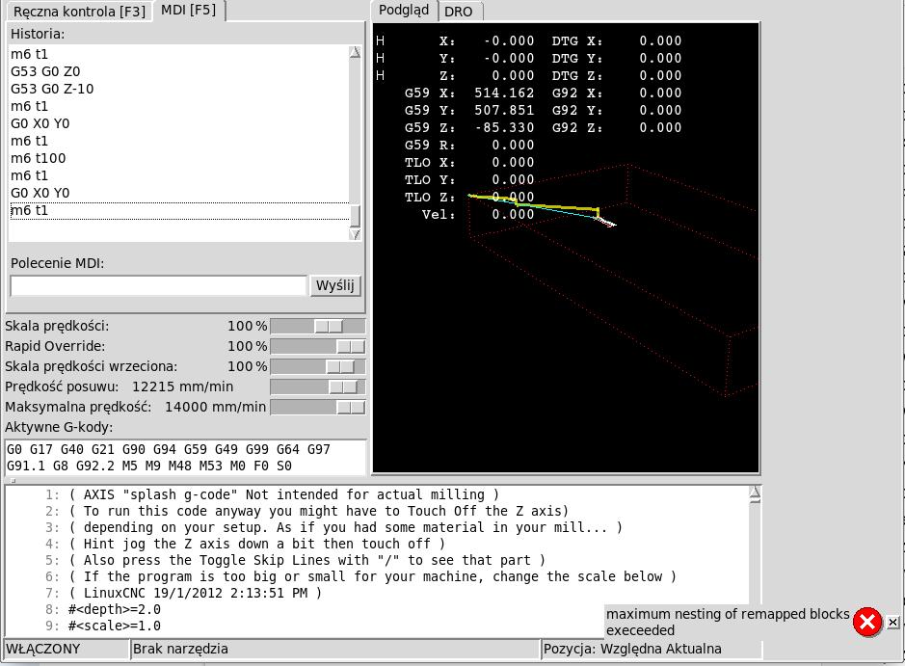This screenshot has width=905, height=666.
Task: Click the Prędkość posuwu slider handle
Action: click(343, 387)
